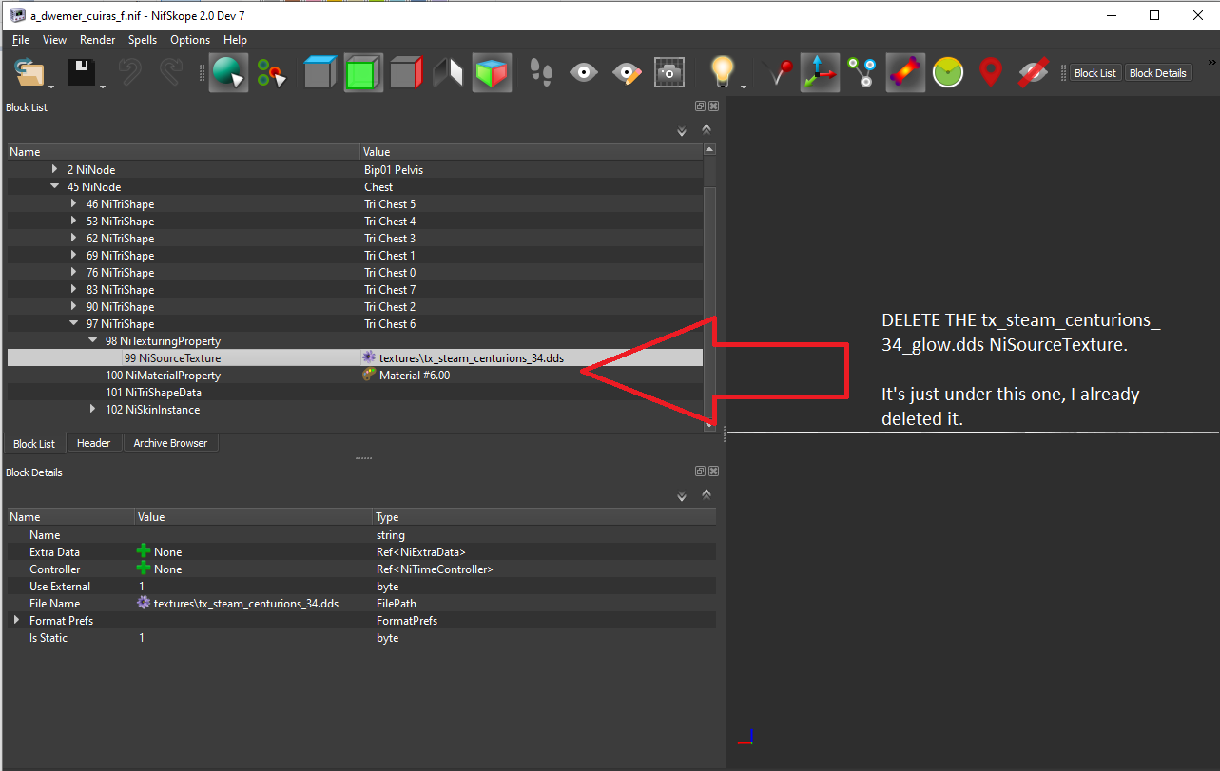Click the screenshot camera icon

(x=669, y=72)
